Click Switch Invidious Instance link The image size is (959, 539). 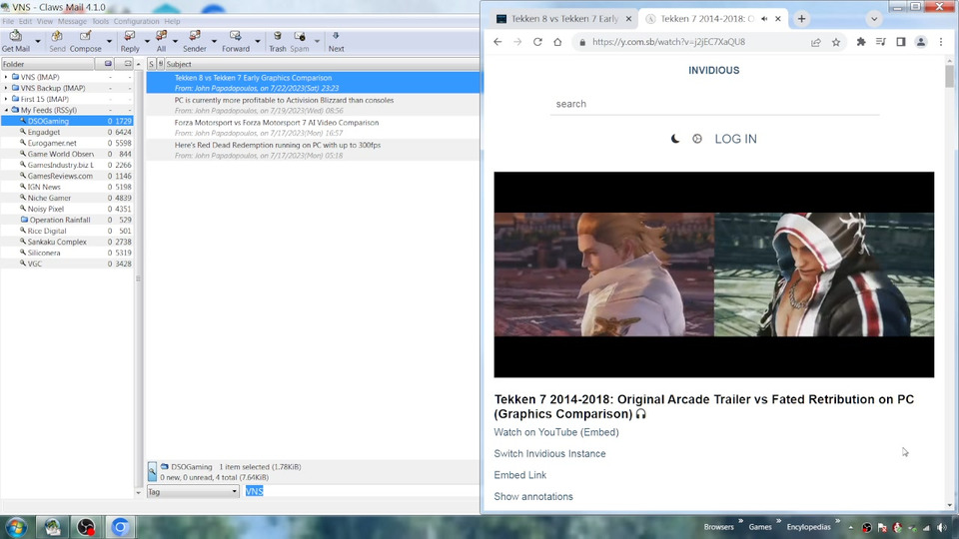pyautogui.click(x=549, y=453)
